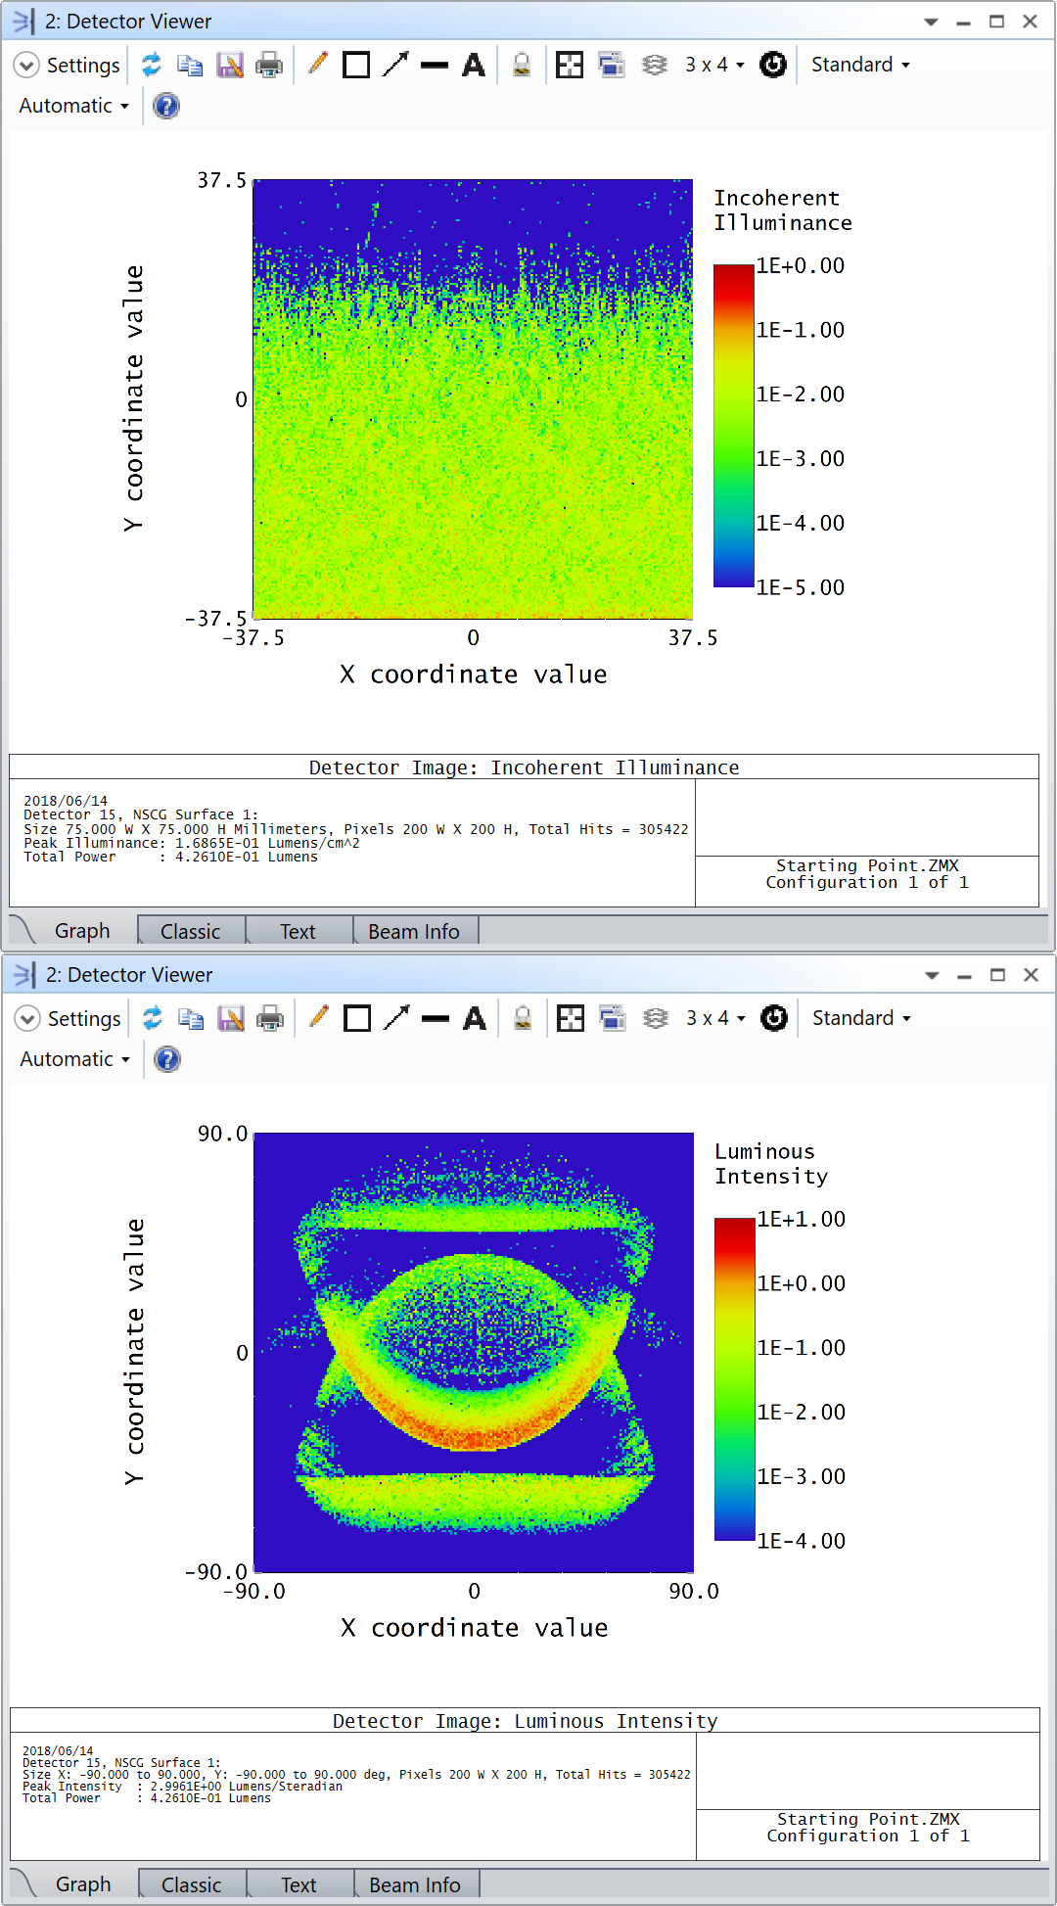Toggle the lock window icon in lower viewer
Viewport: 1057px width, 1906px height.
(523, 1019)
